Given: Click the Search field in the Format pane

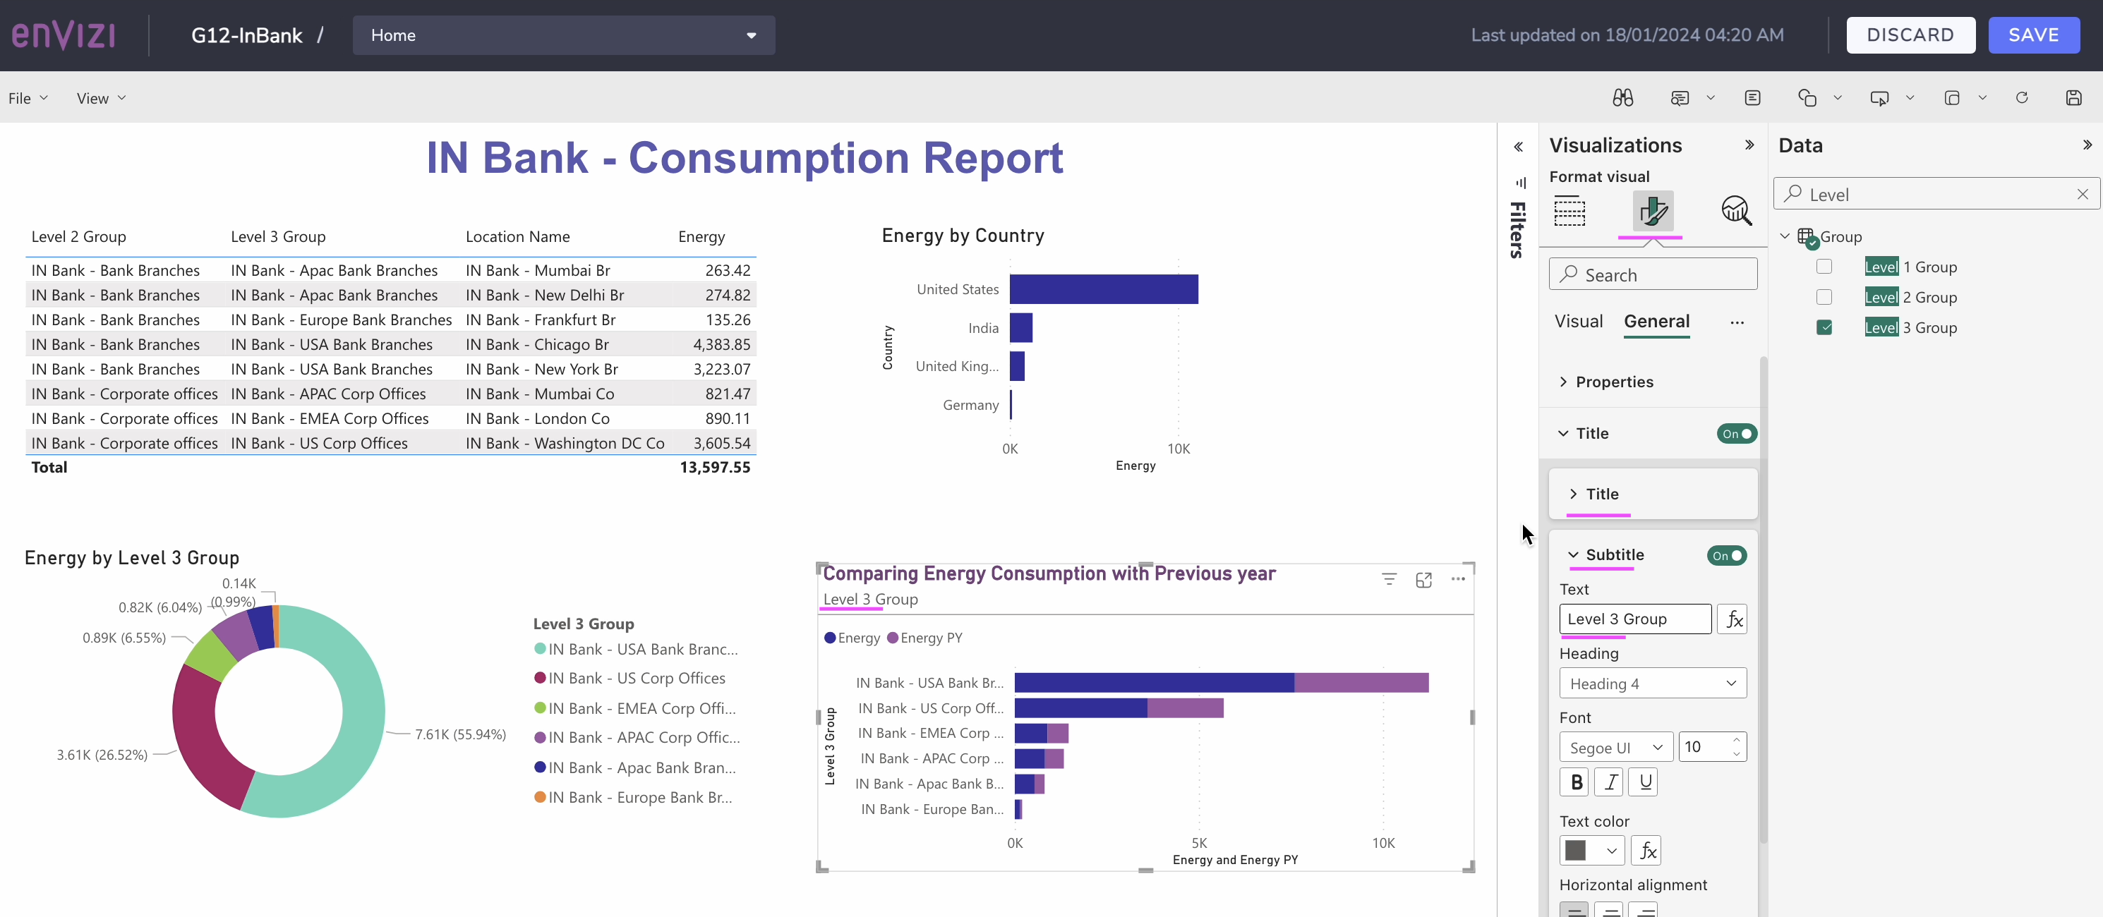Looking at the screenshot, I should [1652, 274].
